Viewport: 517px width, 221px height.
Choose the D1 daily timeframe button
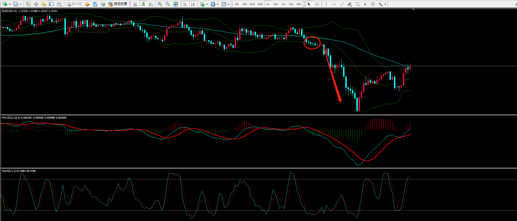pos(283,4)
